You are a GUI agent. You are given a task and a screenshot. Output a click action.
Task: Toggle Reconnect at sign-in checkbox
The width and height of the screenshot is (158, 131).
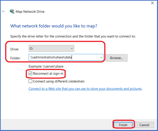30,73
